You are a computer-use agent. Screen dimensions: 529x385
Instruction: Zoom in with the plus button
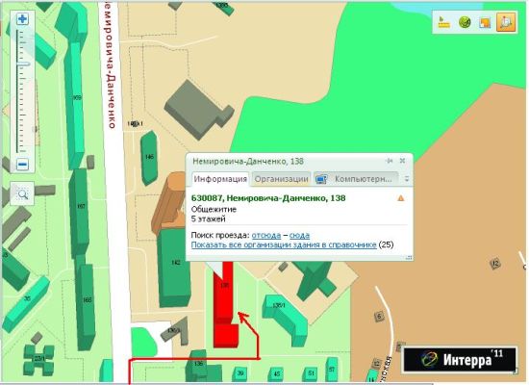click(x=22, y=19)
